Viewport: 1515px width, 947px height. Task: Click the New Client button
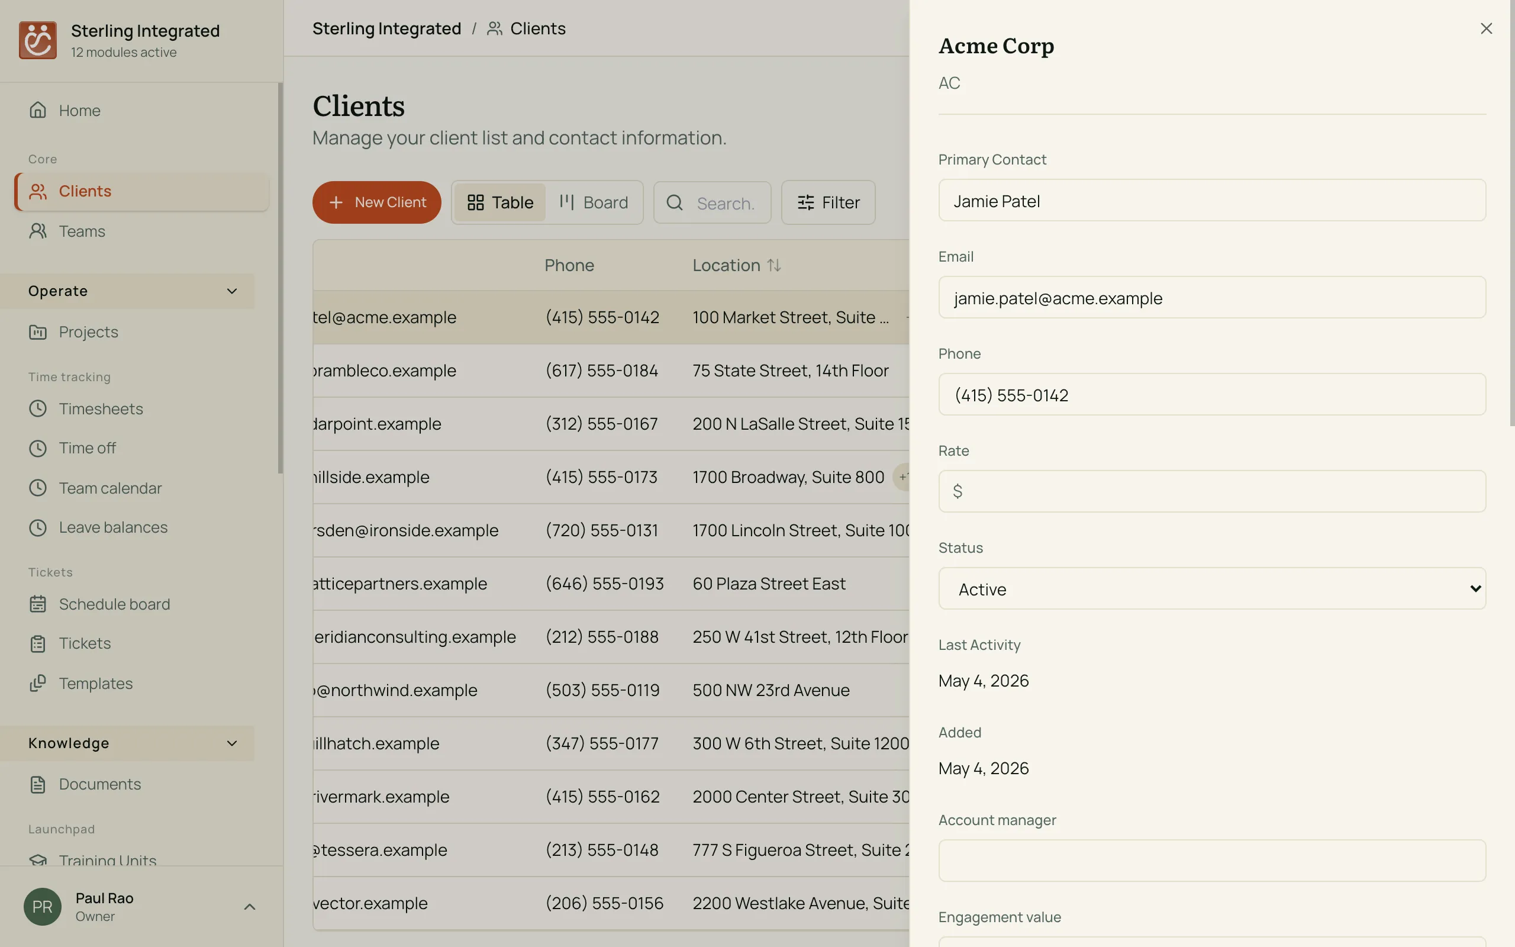click(x=377, y=202)
